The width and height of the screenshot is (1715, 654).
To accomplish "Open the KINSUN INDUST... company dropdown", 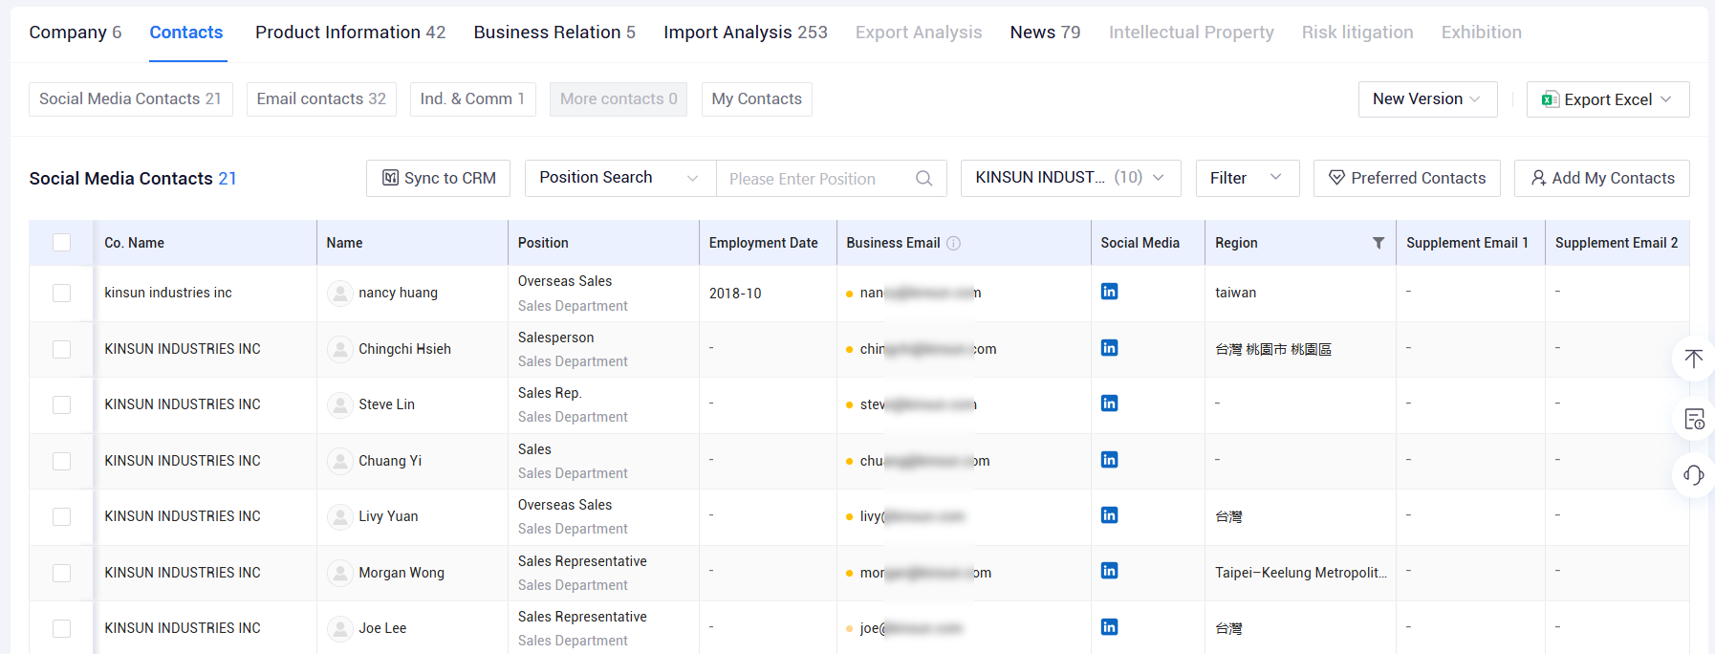I will pyautogui.click(x=1071, y=178).
